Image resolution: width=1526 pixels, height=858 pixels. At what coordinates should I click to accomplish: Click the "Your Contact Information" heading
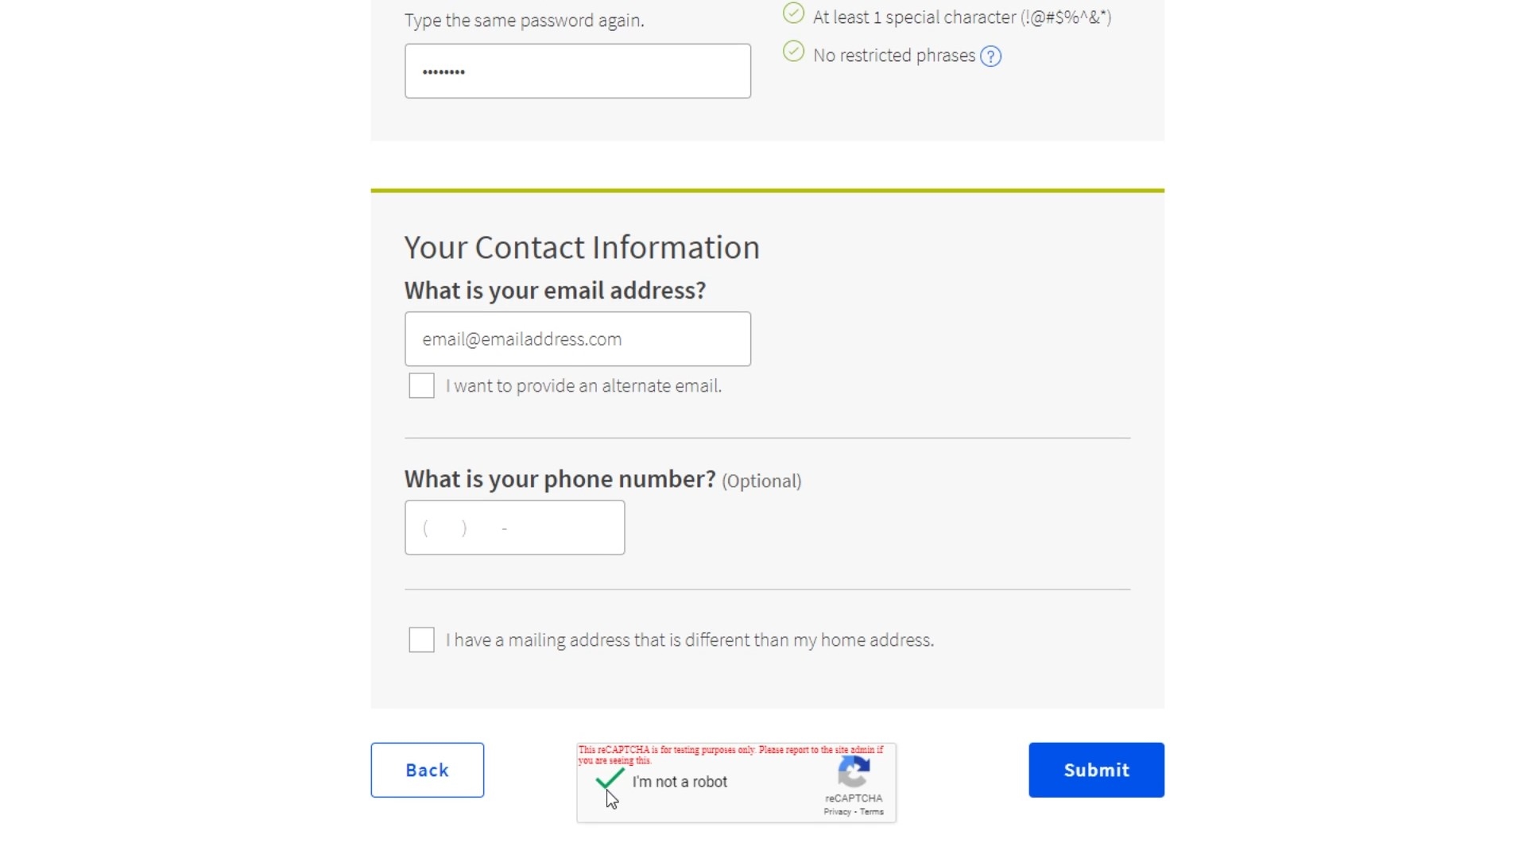[582, 248]
